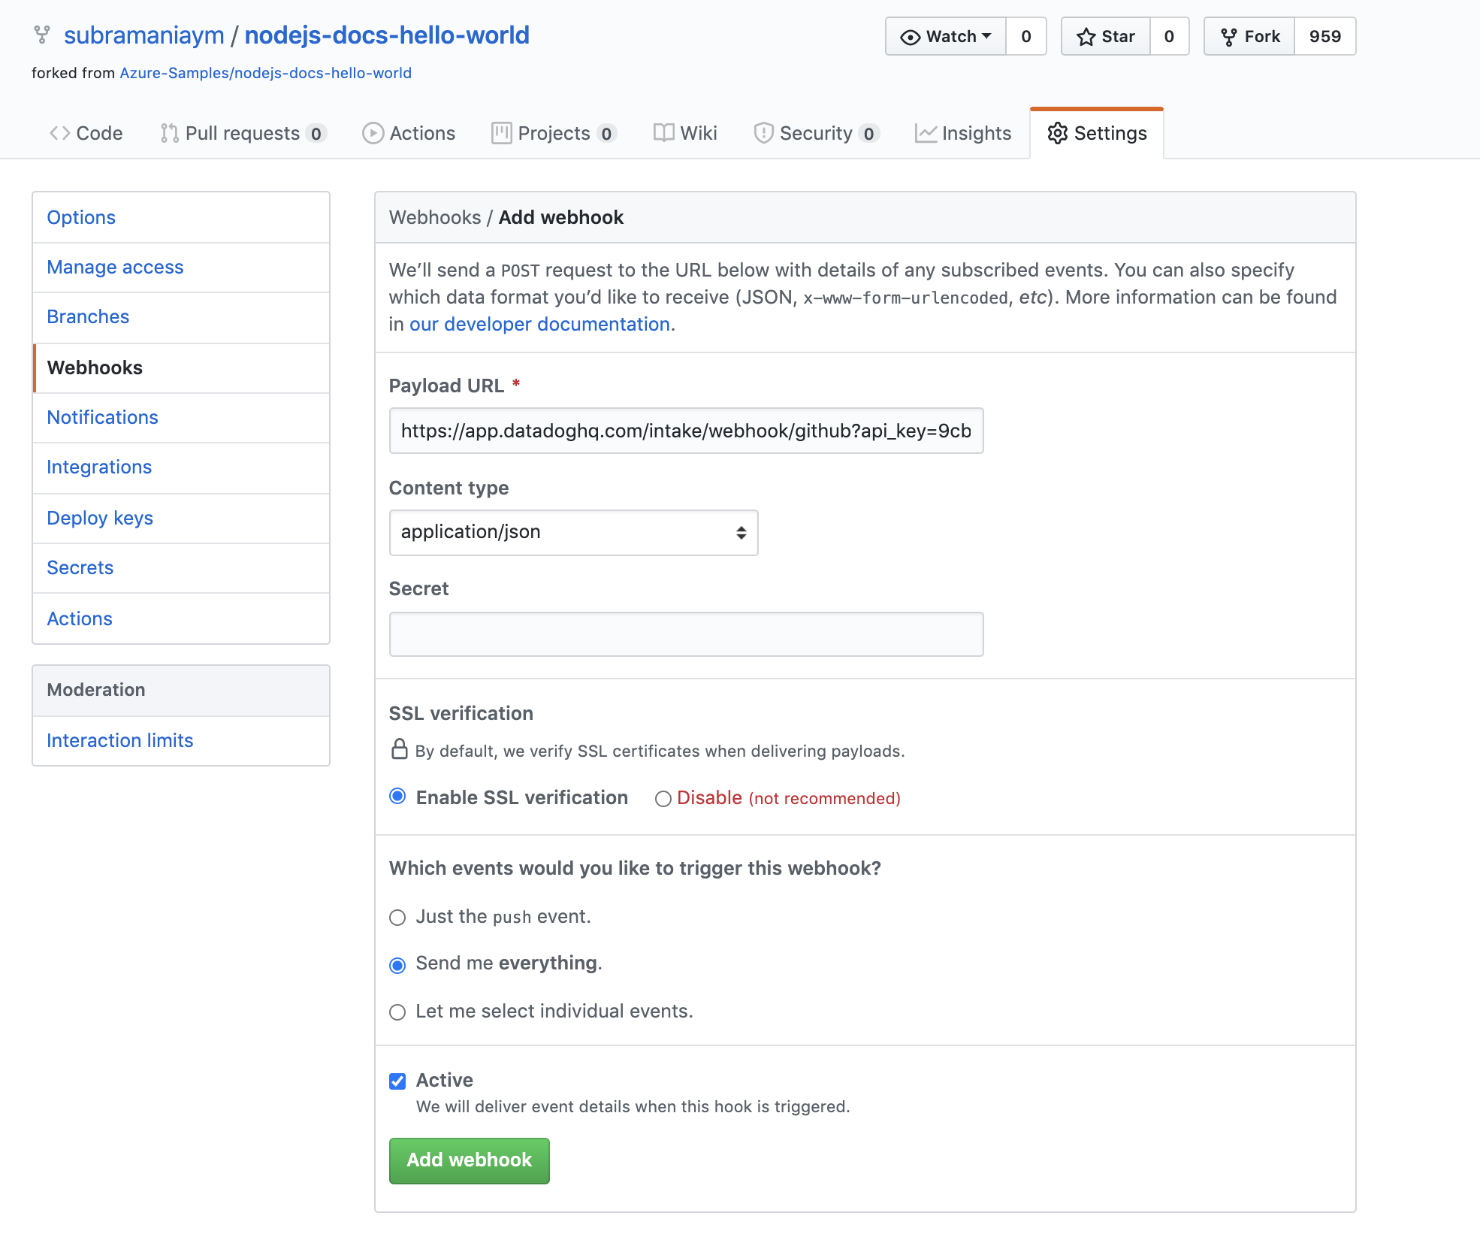The height and width of the screenshot is (1243, 1480).
Task: Click the Actions play-circle icon
Action: (x=373, y=133)
